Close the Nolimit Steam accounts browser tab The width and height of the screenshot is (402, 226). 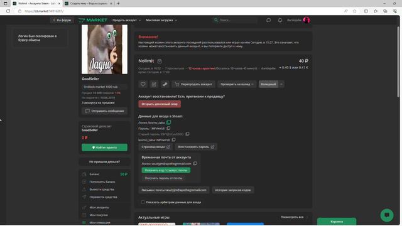(59, 4)
